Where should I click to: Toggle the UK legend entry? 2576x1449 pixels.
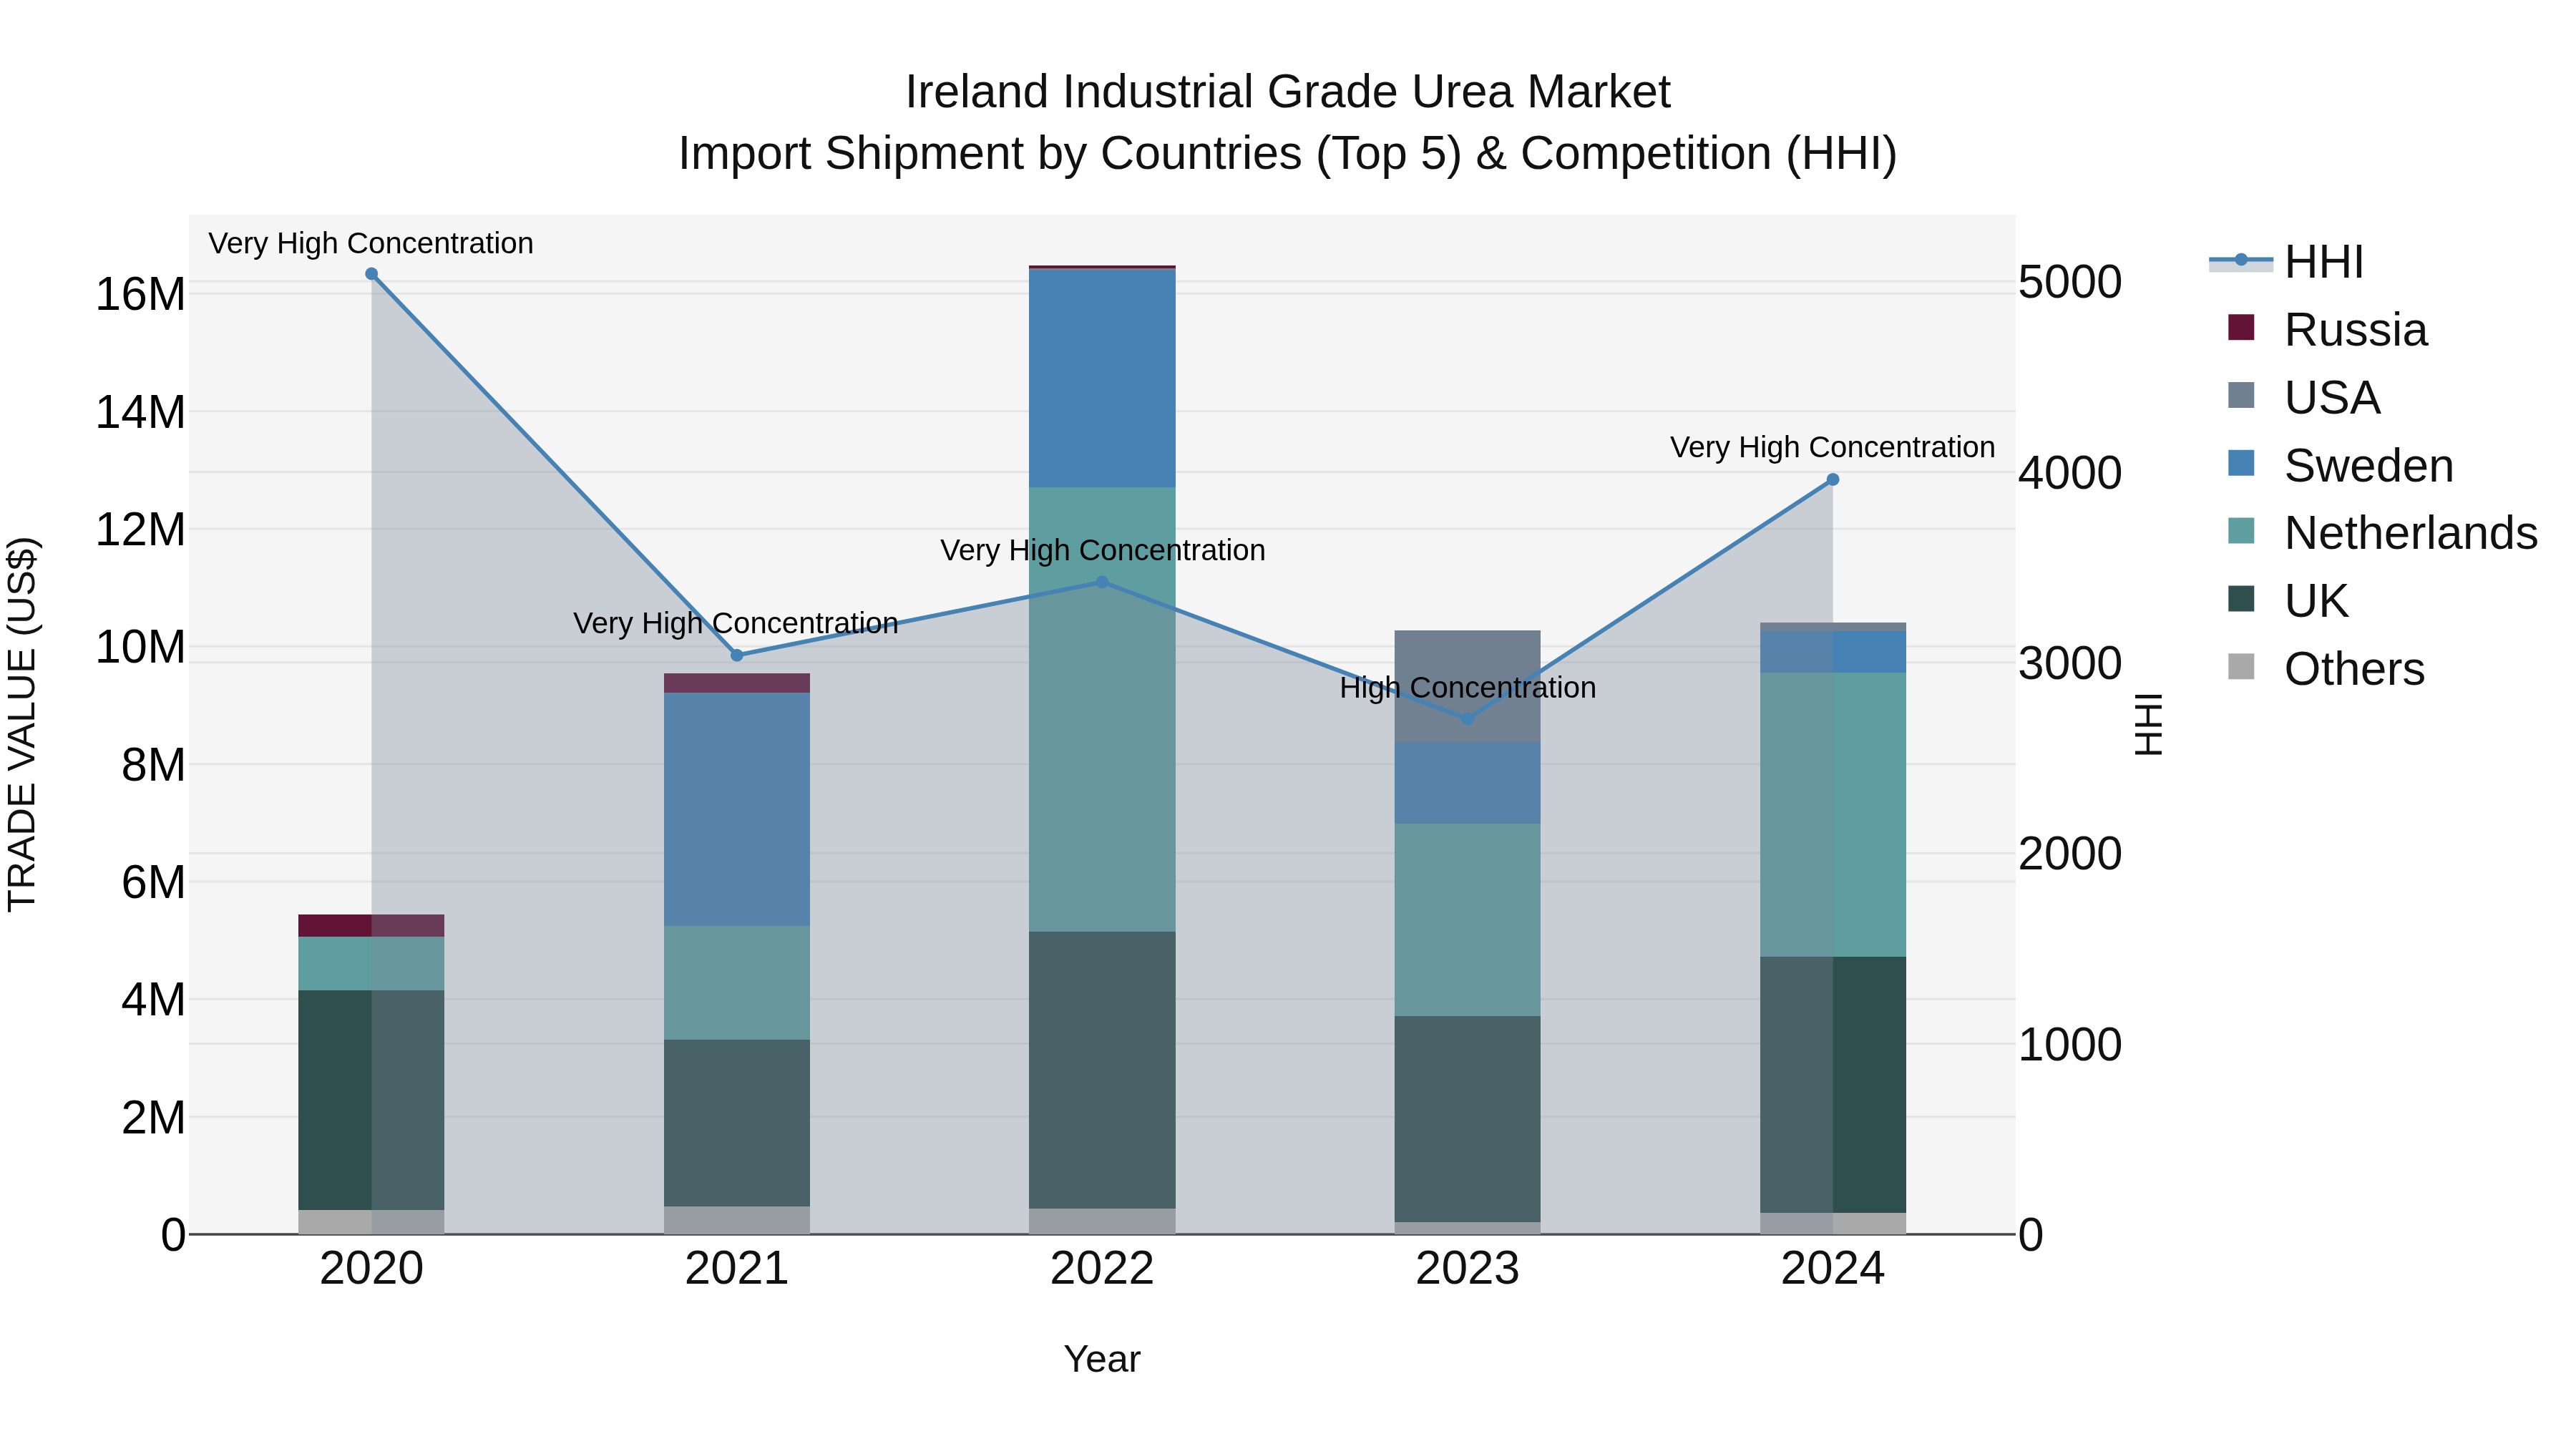pos(2287,601)
